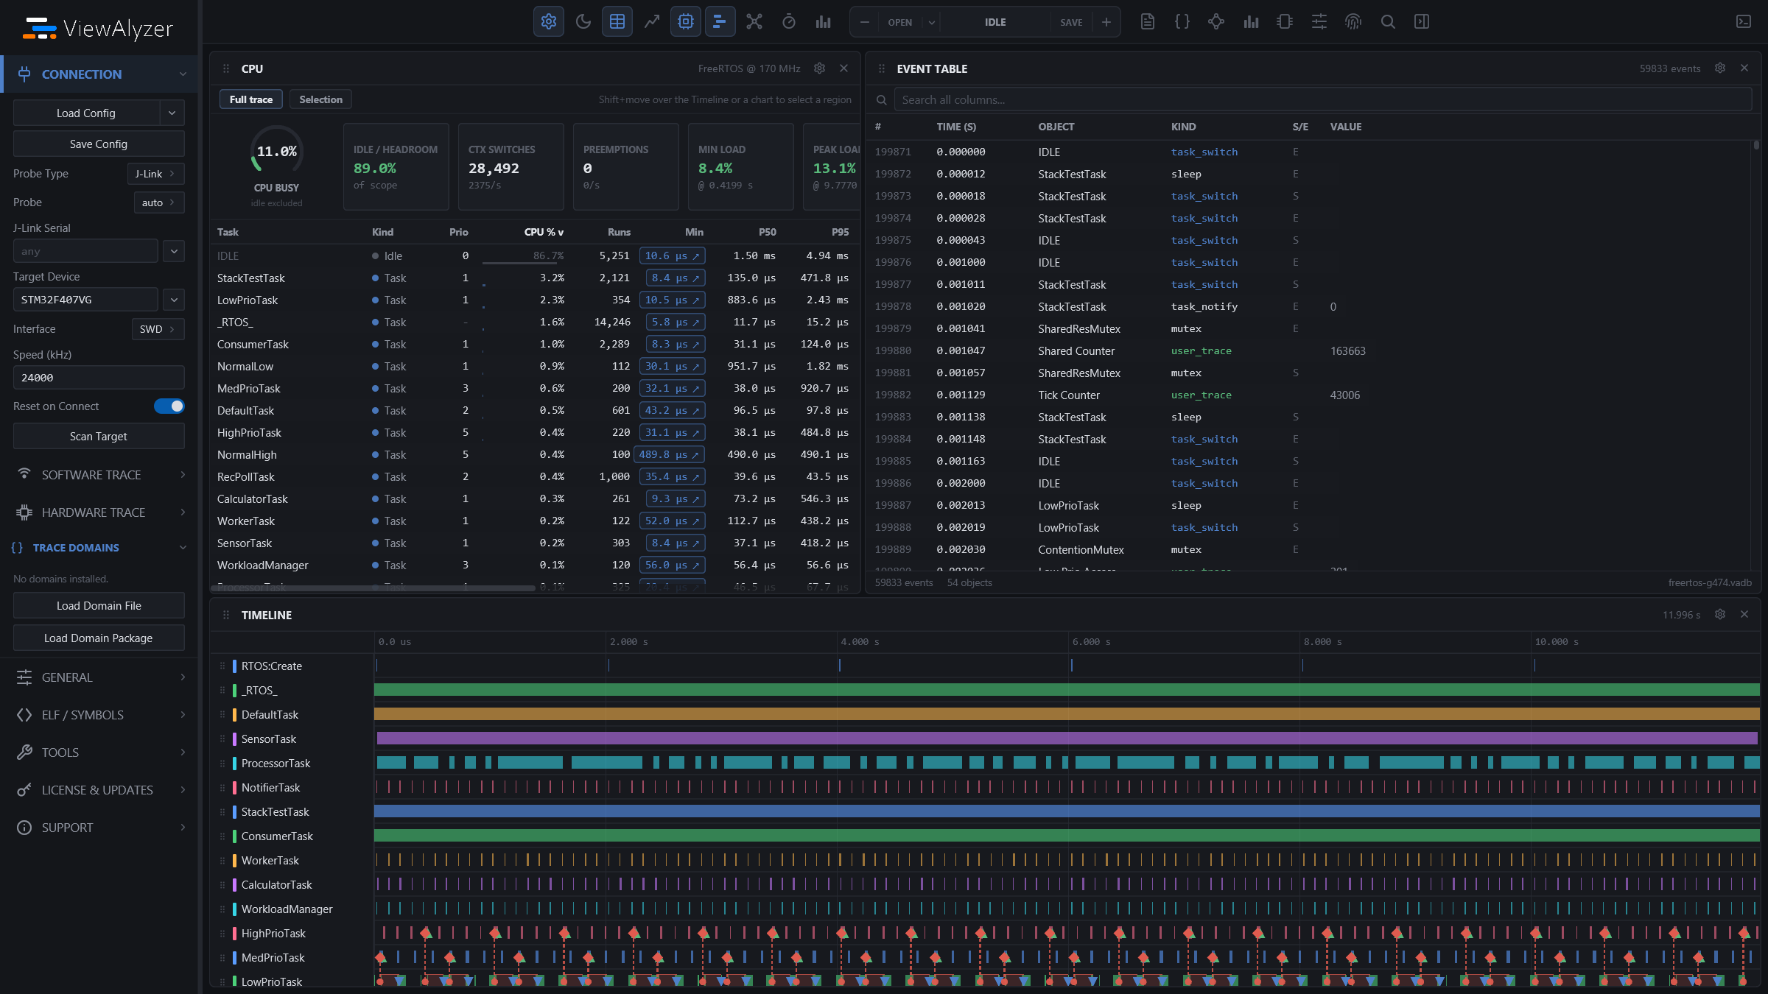Expand the ELF / SYMBOLS section
Viewport: 1768px width, 994px height.
point(100,715)
